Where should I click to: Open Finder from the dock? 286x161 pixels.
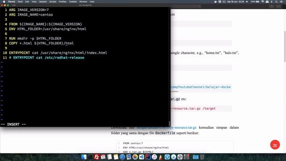(84, 157)
